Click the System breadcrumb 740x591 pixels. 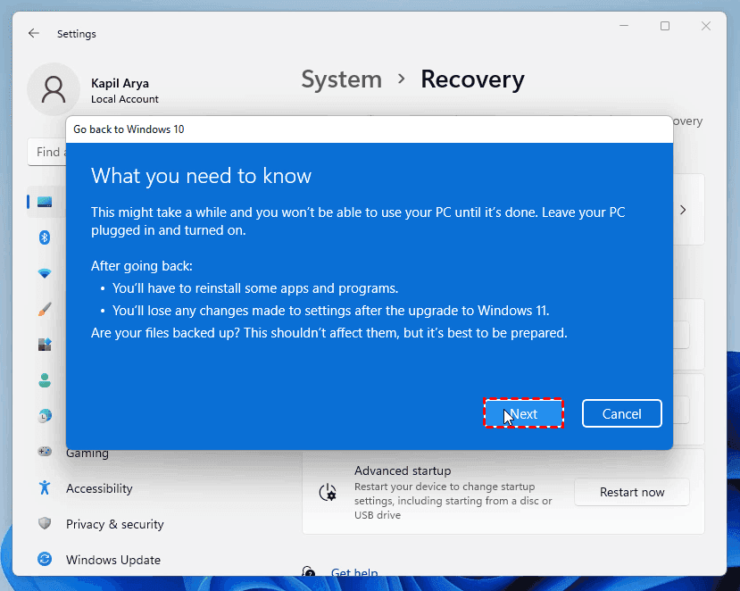point(342,79)
